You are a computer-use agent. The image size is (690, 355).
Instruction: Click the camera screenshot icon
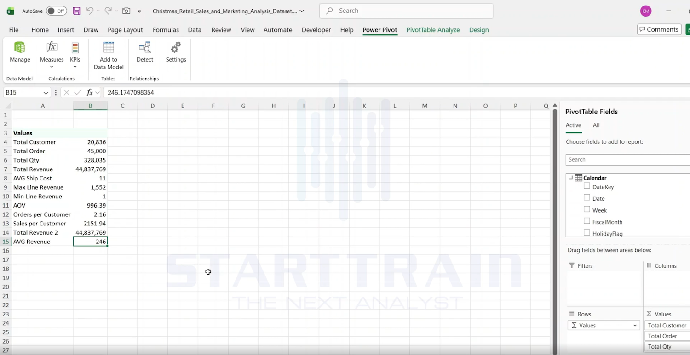coord(126,11)
